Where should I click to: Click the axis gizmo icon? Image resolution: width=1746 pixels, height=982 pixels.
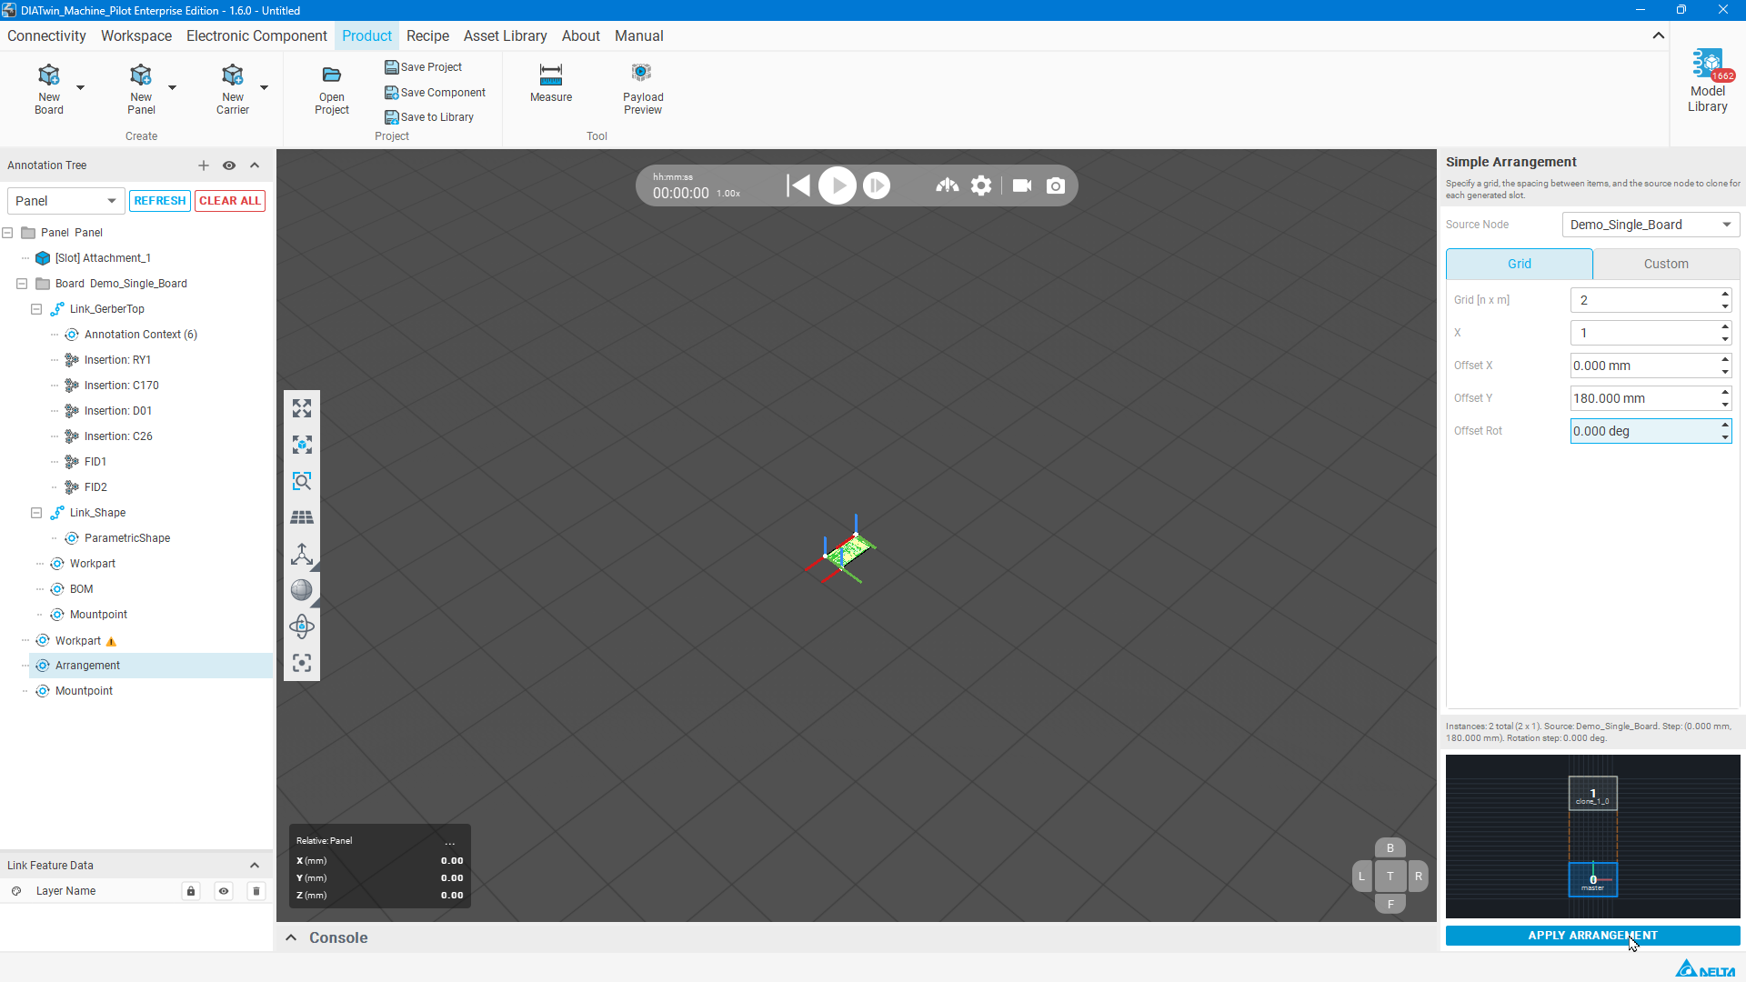[x=302, y=554]
